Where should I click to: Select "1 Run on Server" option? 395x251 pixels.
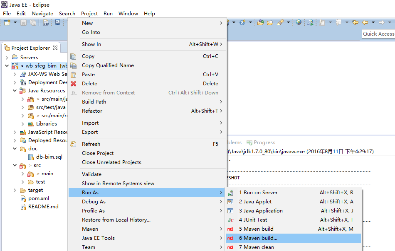click(x=258, y=193)
